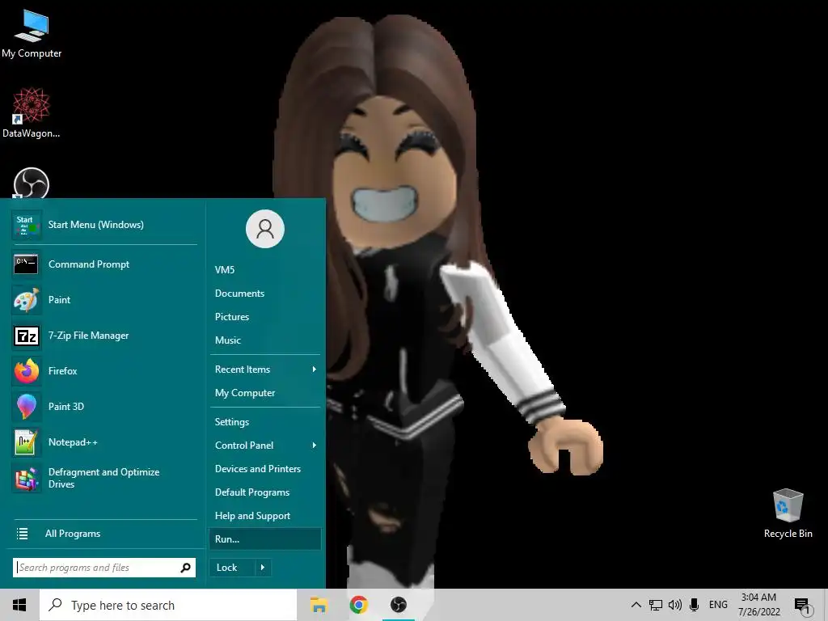Open the VM5 user folder
Image resolution: width=828 pixels, height=621 pixels.
click(265, 270)
